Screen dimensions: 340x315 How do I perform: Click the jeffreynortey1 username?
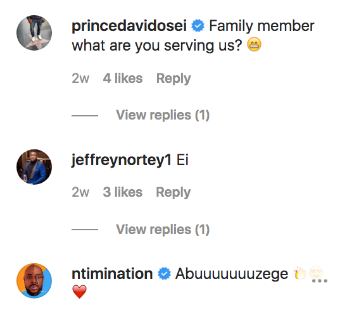click(121, 160)
